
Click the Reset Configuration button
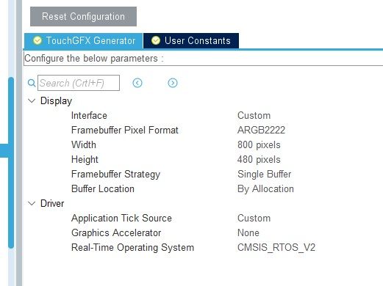point(83,16)
